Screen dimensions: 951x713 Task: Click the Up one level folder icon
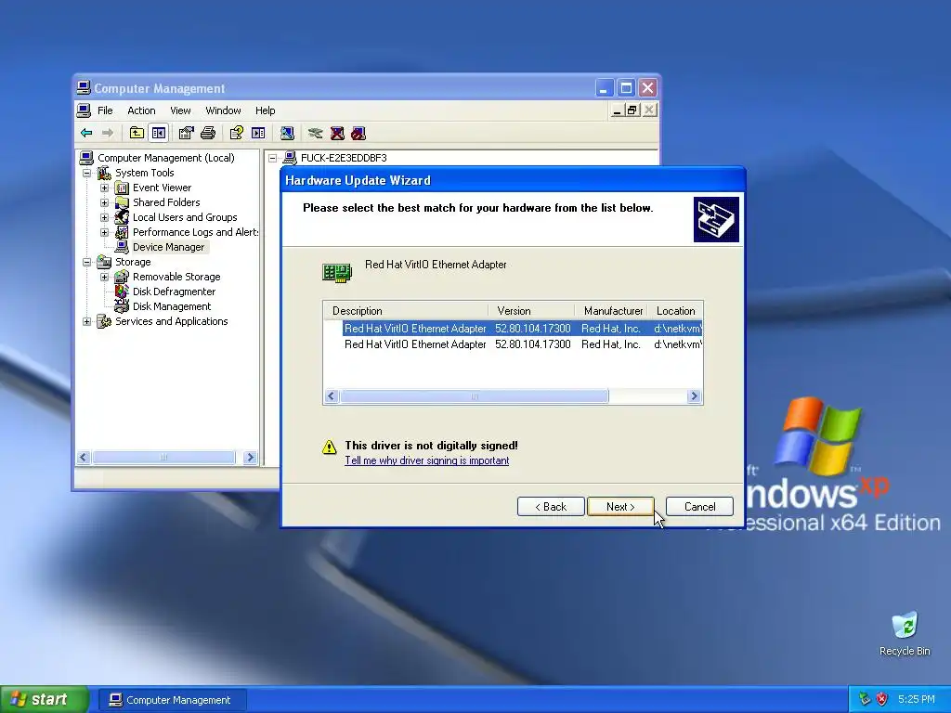(x=137, y=133)
